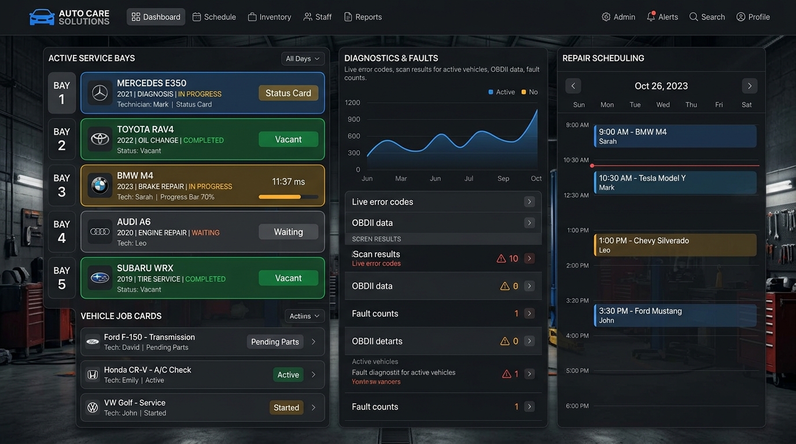Click the Vacant button on Toyota RAV4
Screen dimensions: 796x444
[288, 139]
